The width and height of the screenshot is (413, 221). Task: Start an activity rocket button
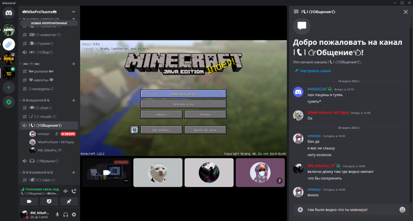click(69, 201)
